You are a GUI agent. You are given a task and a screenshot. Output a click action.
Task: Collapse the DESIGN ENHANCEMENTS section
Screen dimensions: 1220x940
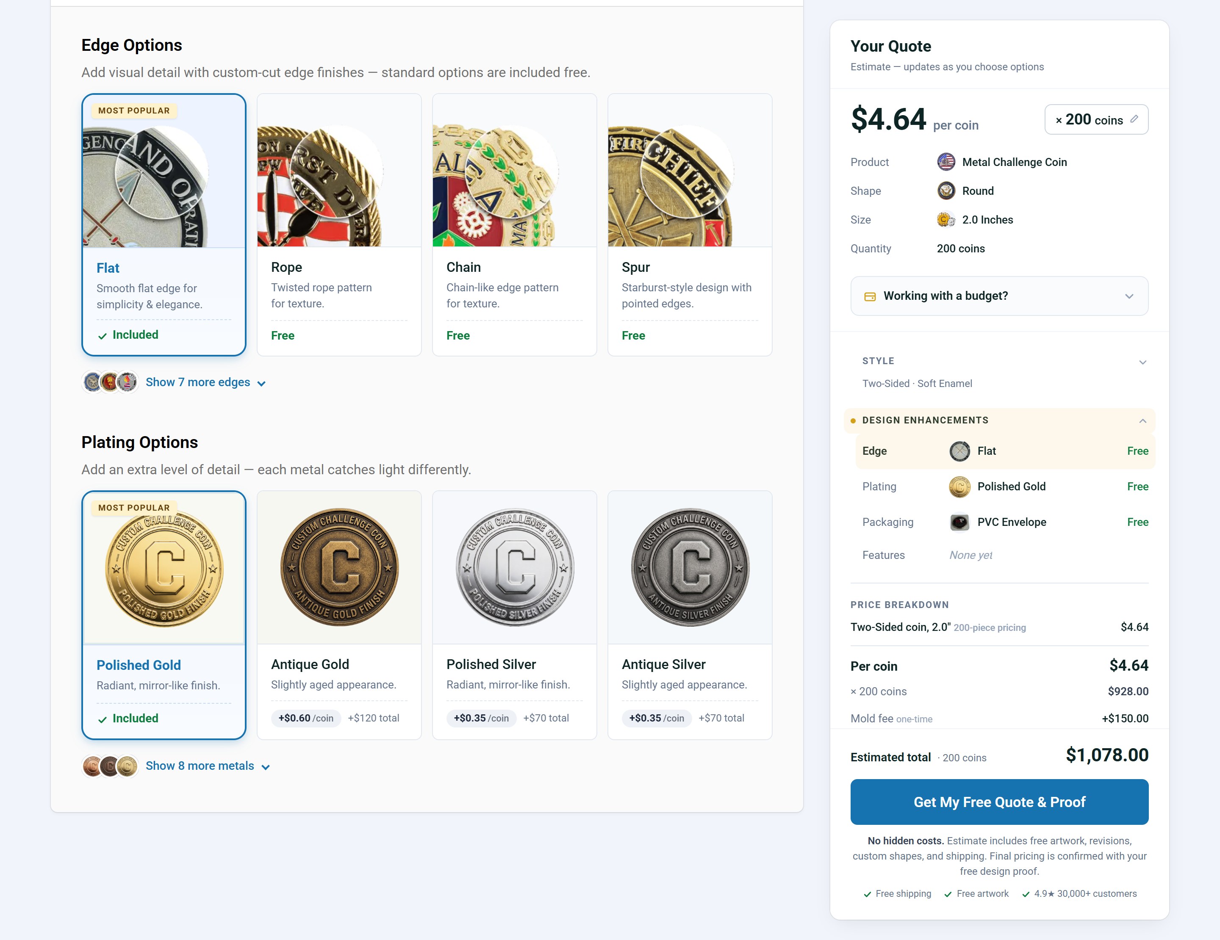click(999, 420)
